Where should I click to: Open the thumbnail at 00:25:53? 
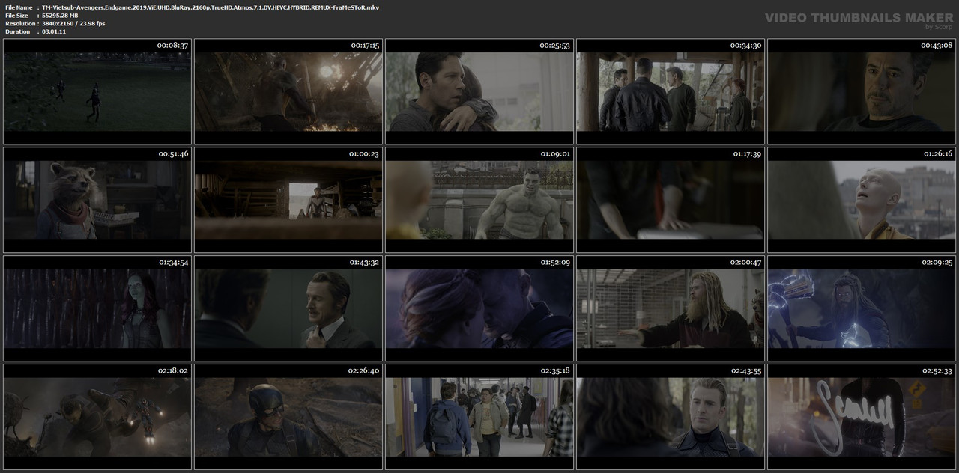point(479,91)
